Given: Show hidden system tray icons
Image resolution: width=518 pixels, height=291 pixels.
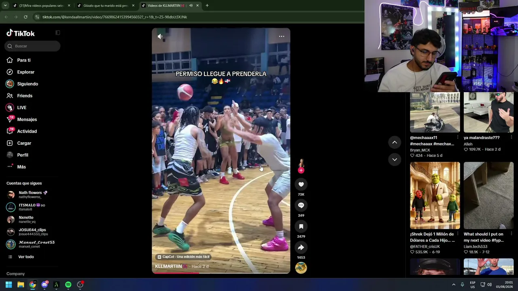Looking at the screenshot, I should click(454, 285).
